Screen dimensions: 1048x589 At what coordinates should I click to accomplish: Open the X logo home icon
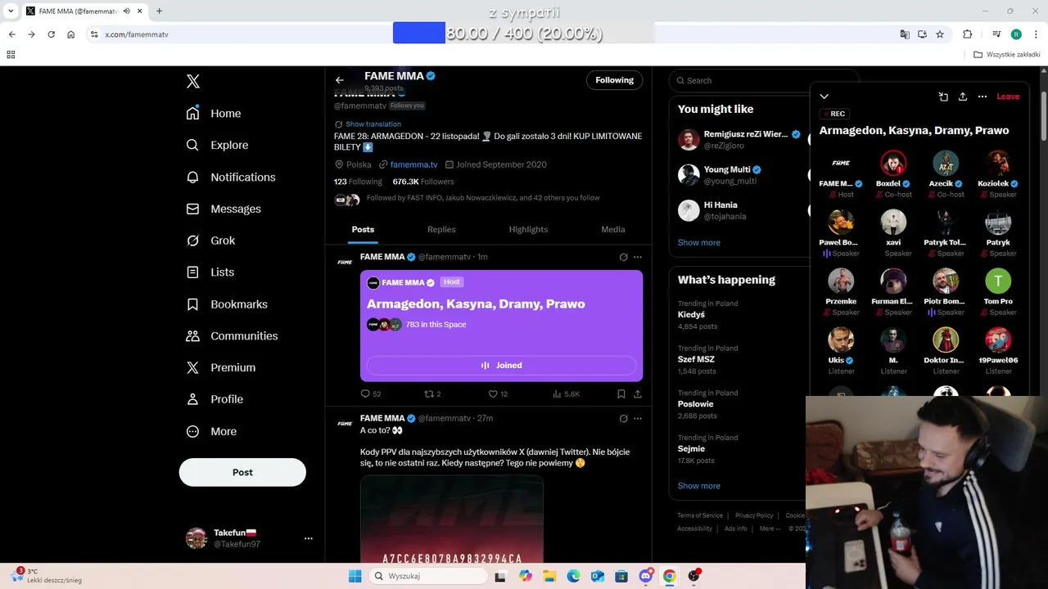click(x=193, y=81)
